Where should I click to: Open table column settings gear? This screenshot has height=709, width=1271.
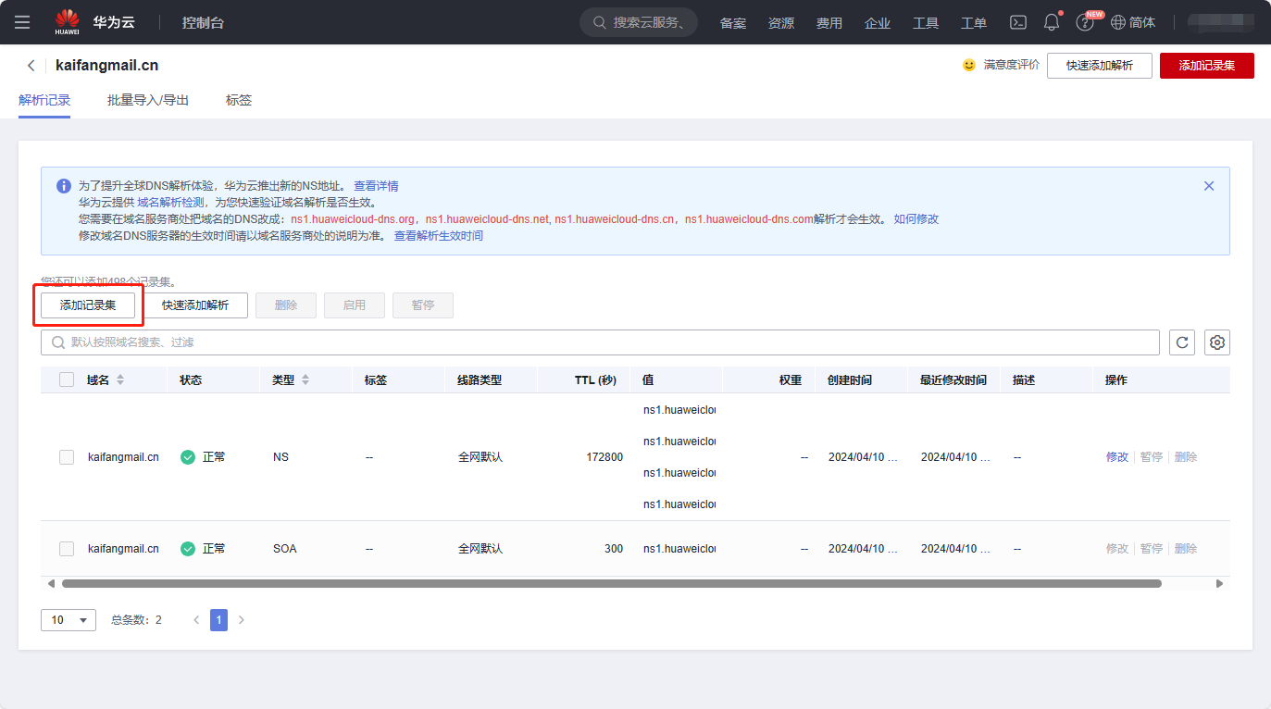coord(1218,342)
